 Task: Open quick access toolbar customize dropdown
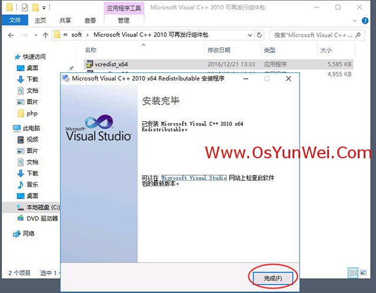[44, 8]
